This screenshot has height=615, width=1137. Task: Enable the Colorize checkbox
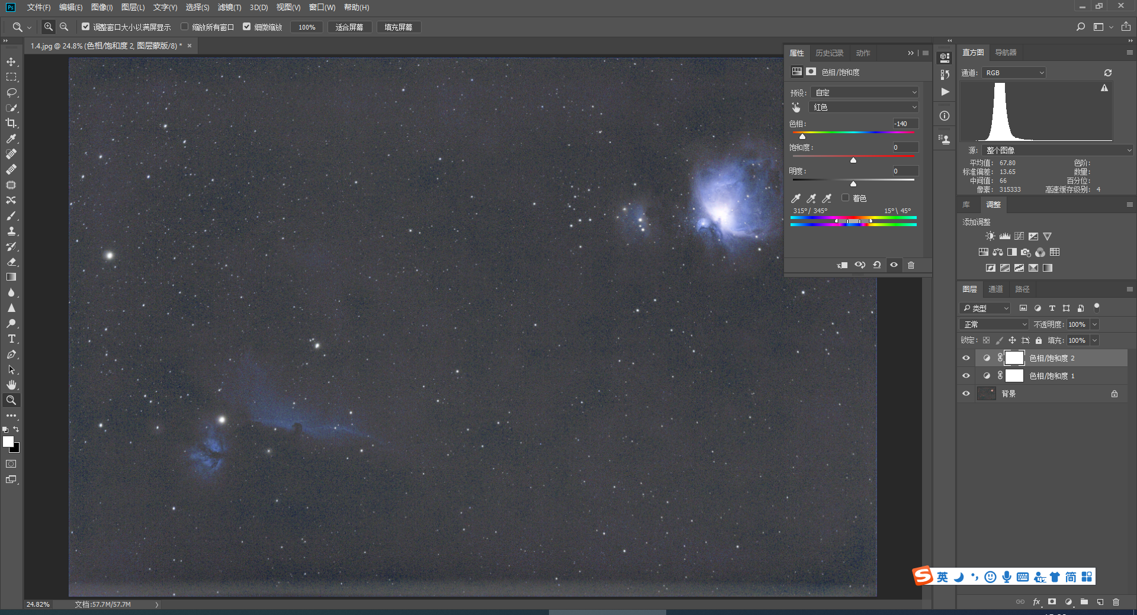click(x=845, y=198)
